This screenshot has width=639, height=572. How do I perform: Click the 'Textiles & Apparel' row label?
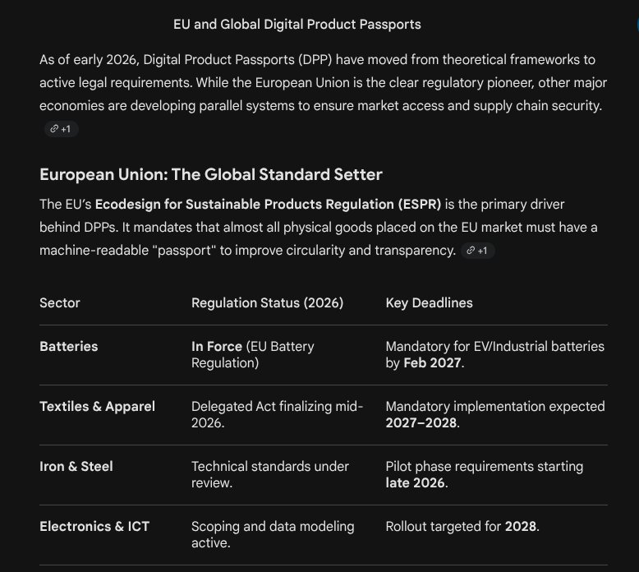click(x=97, y=406)
